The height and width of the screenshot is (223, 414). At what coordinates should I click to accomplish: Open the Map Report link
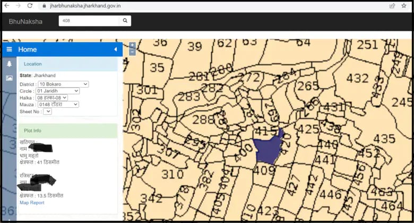[x=32, y=203]
